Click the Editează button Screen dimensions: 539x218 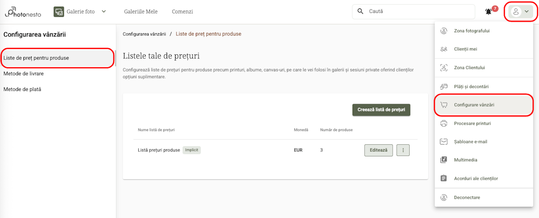(378, 150)
